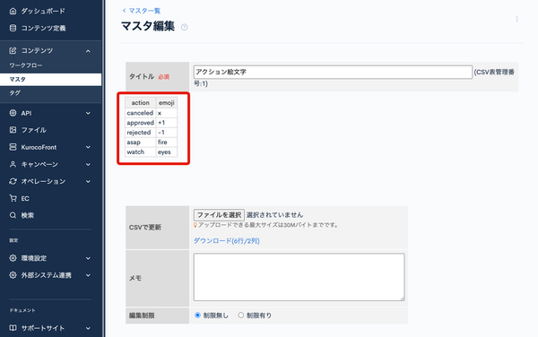Click the 'action' column header

pos(141,103)
